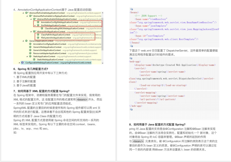Click the heading '7、如何用基于 XML 配置的方式配置 Spring?'
Screen dimensions: 231x162
41,91
